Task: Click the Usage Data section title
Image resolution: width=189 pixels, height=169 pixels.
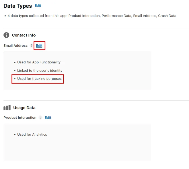Action: pyautogui.click(x=24, y=108)
